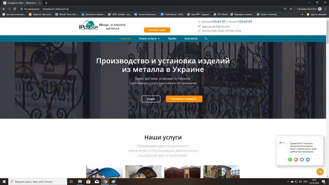Click the page vertical scrollbar thumb

coord(327,32)
